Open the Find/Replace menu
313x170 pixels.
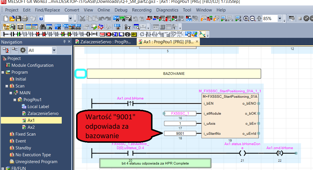tap(47, 10)
